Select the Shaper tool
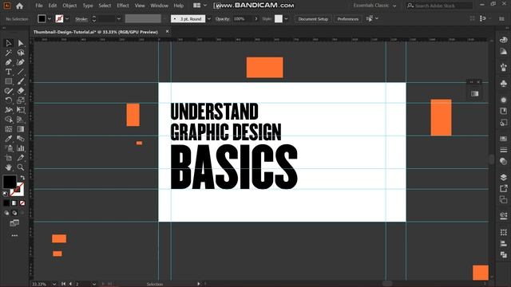 pyautogui.click(x=9, y=91)
